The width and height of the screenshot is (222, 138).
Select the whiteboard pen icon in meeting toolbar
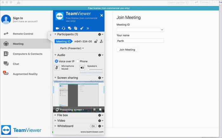click(82, 28)
